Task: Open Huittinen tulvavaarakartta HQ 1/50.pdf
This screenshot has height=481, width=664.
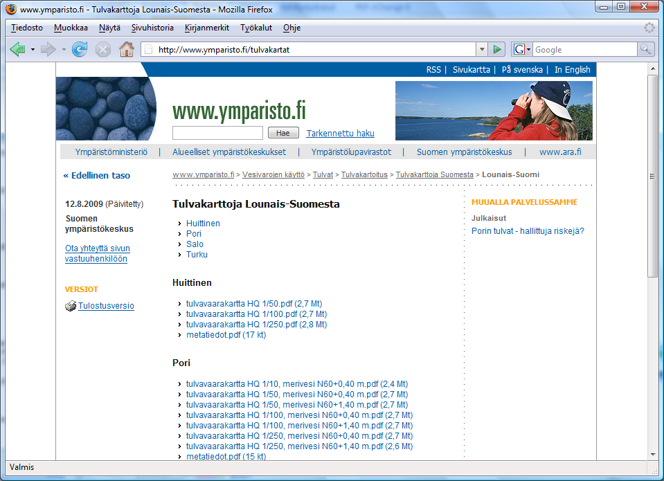Action: click(x=254, y=304)
